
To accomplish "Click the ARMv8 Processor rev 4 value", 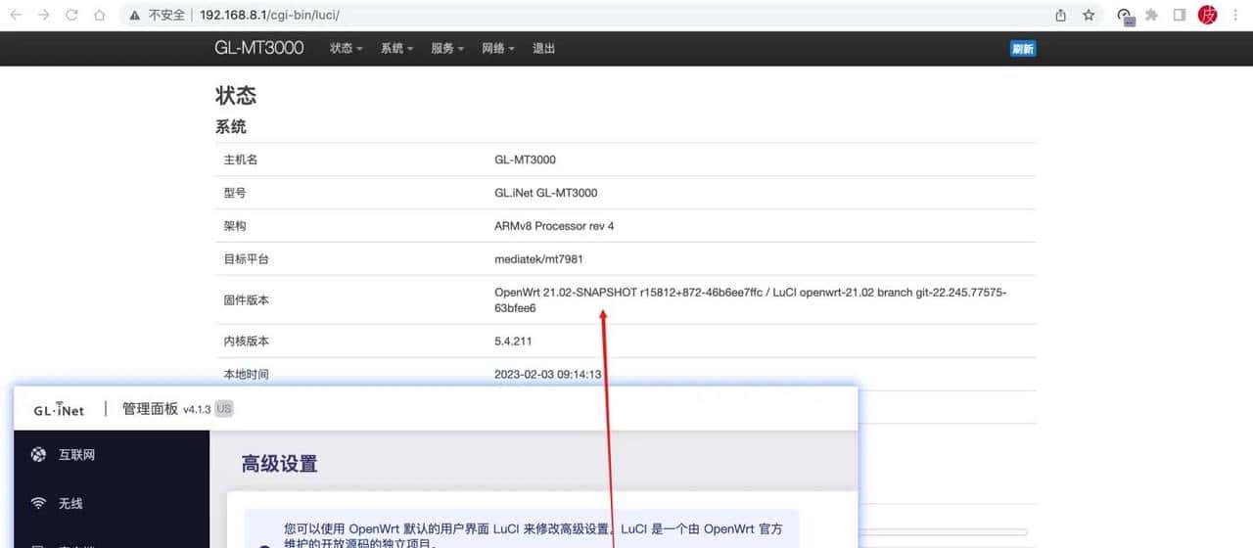I will coord(554,226).
